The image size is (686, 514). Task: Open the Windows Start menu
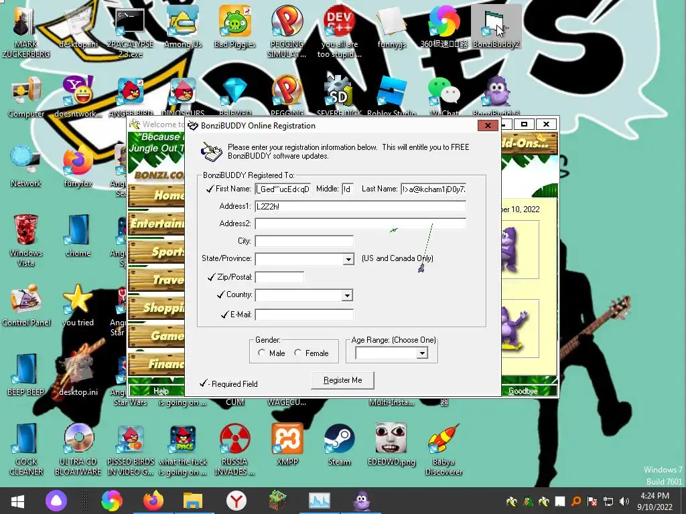pyautogui.click(x=17, y=501)
